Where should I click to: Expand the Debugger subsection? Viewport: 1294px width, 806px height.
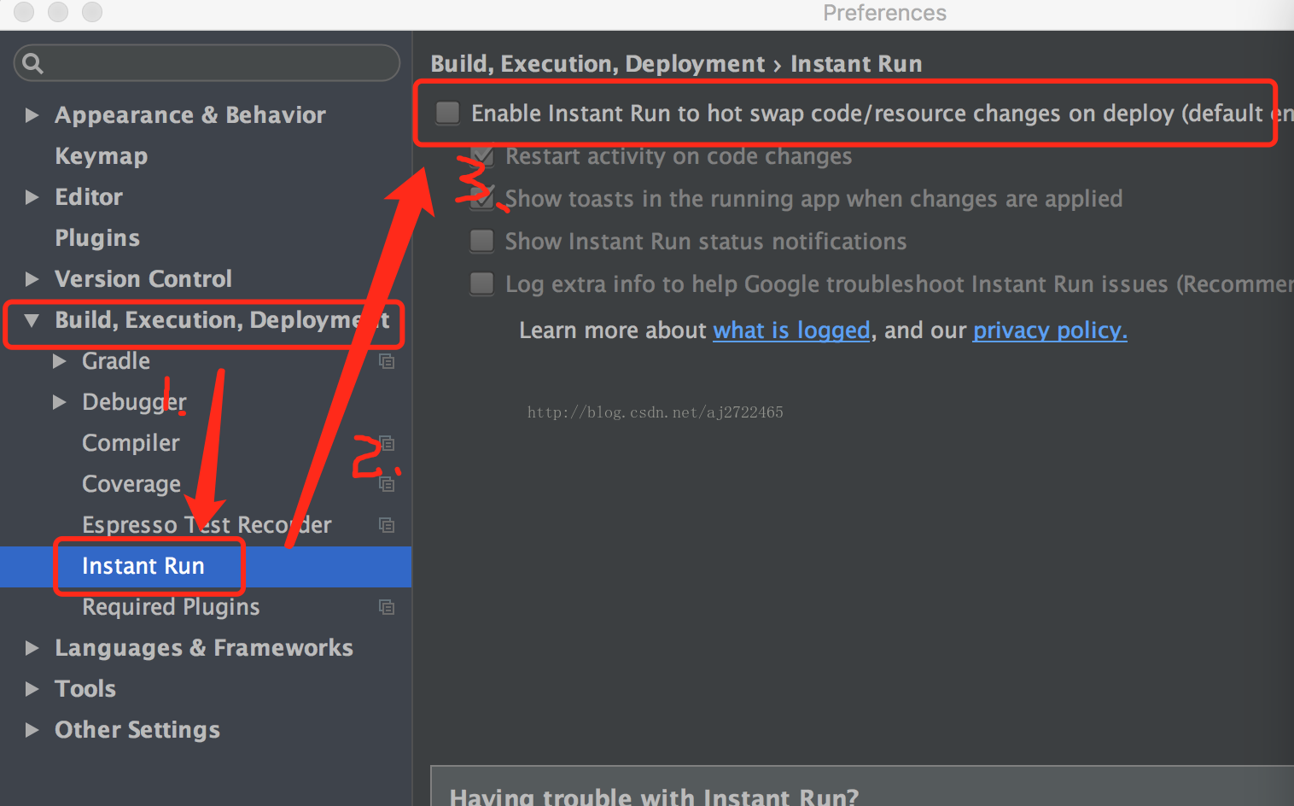coord(59,402)
